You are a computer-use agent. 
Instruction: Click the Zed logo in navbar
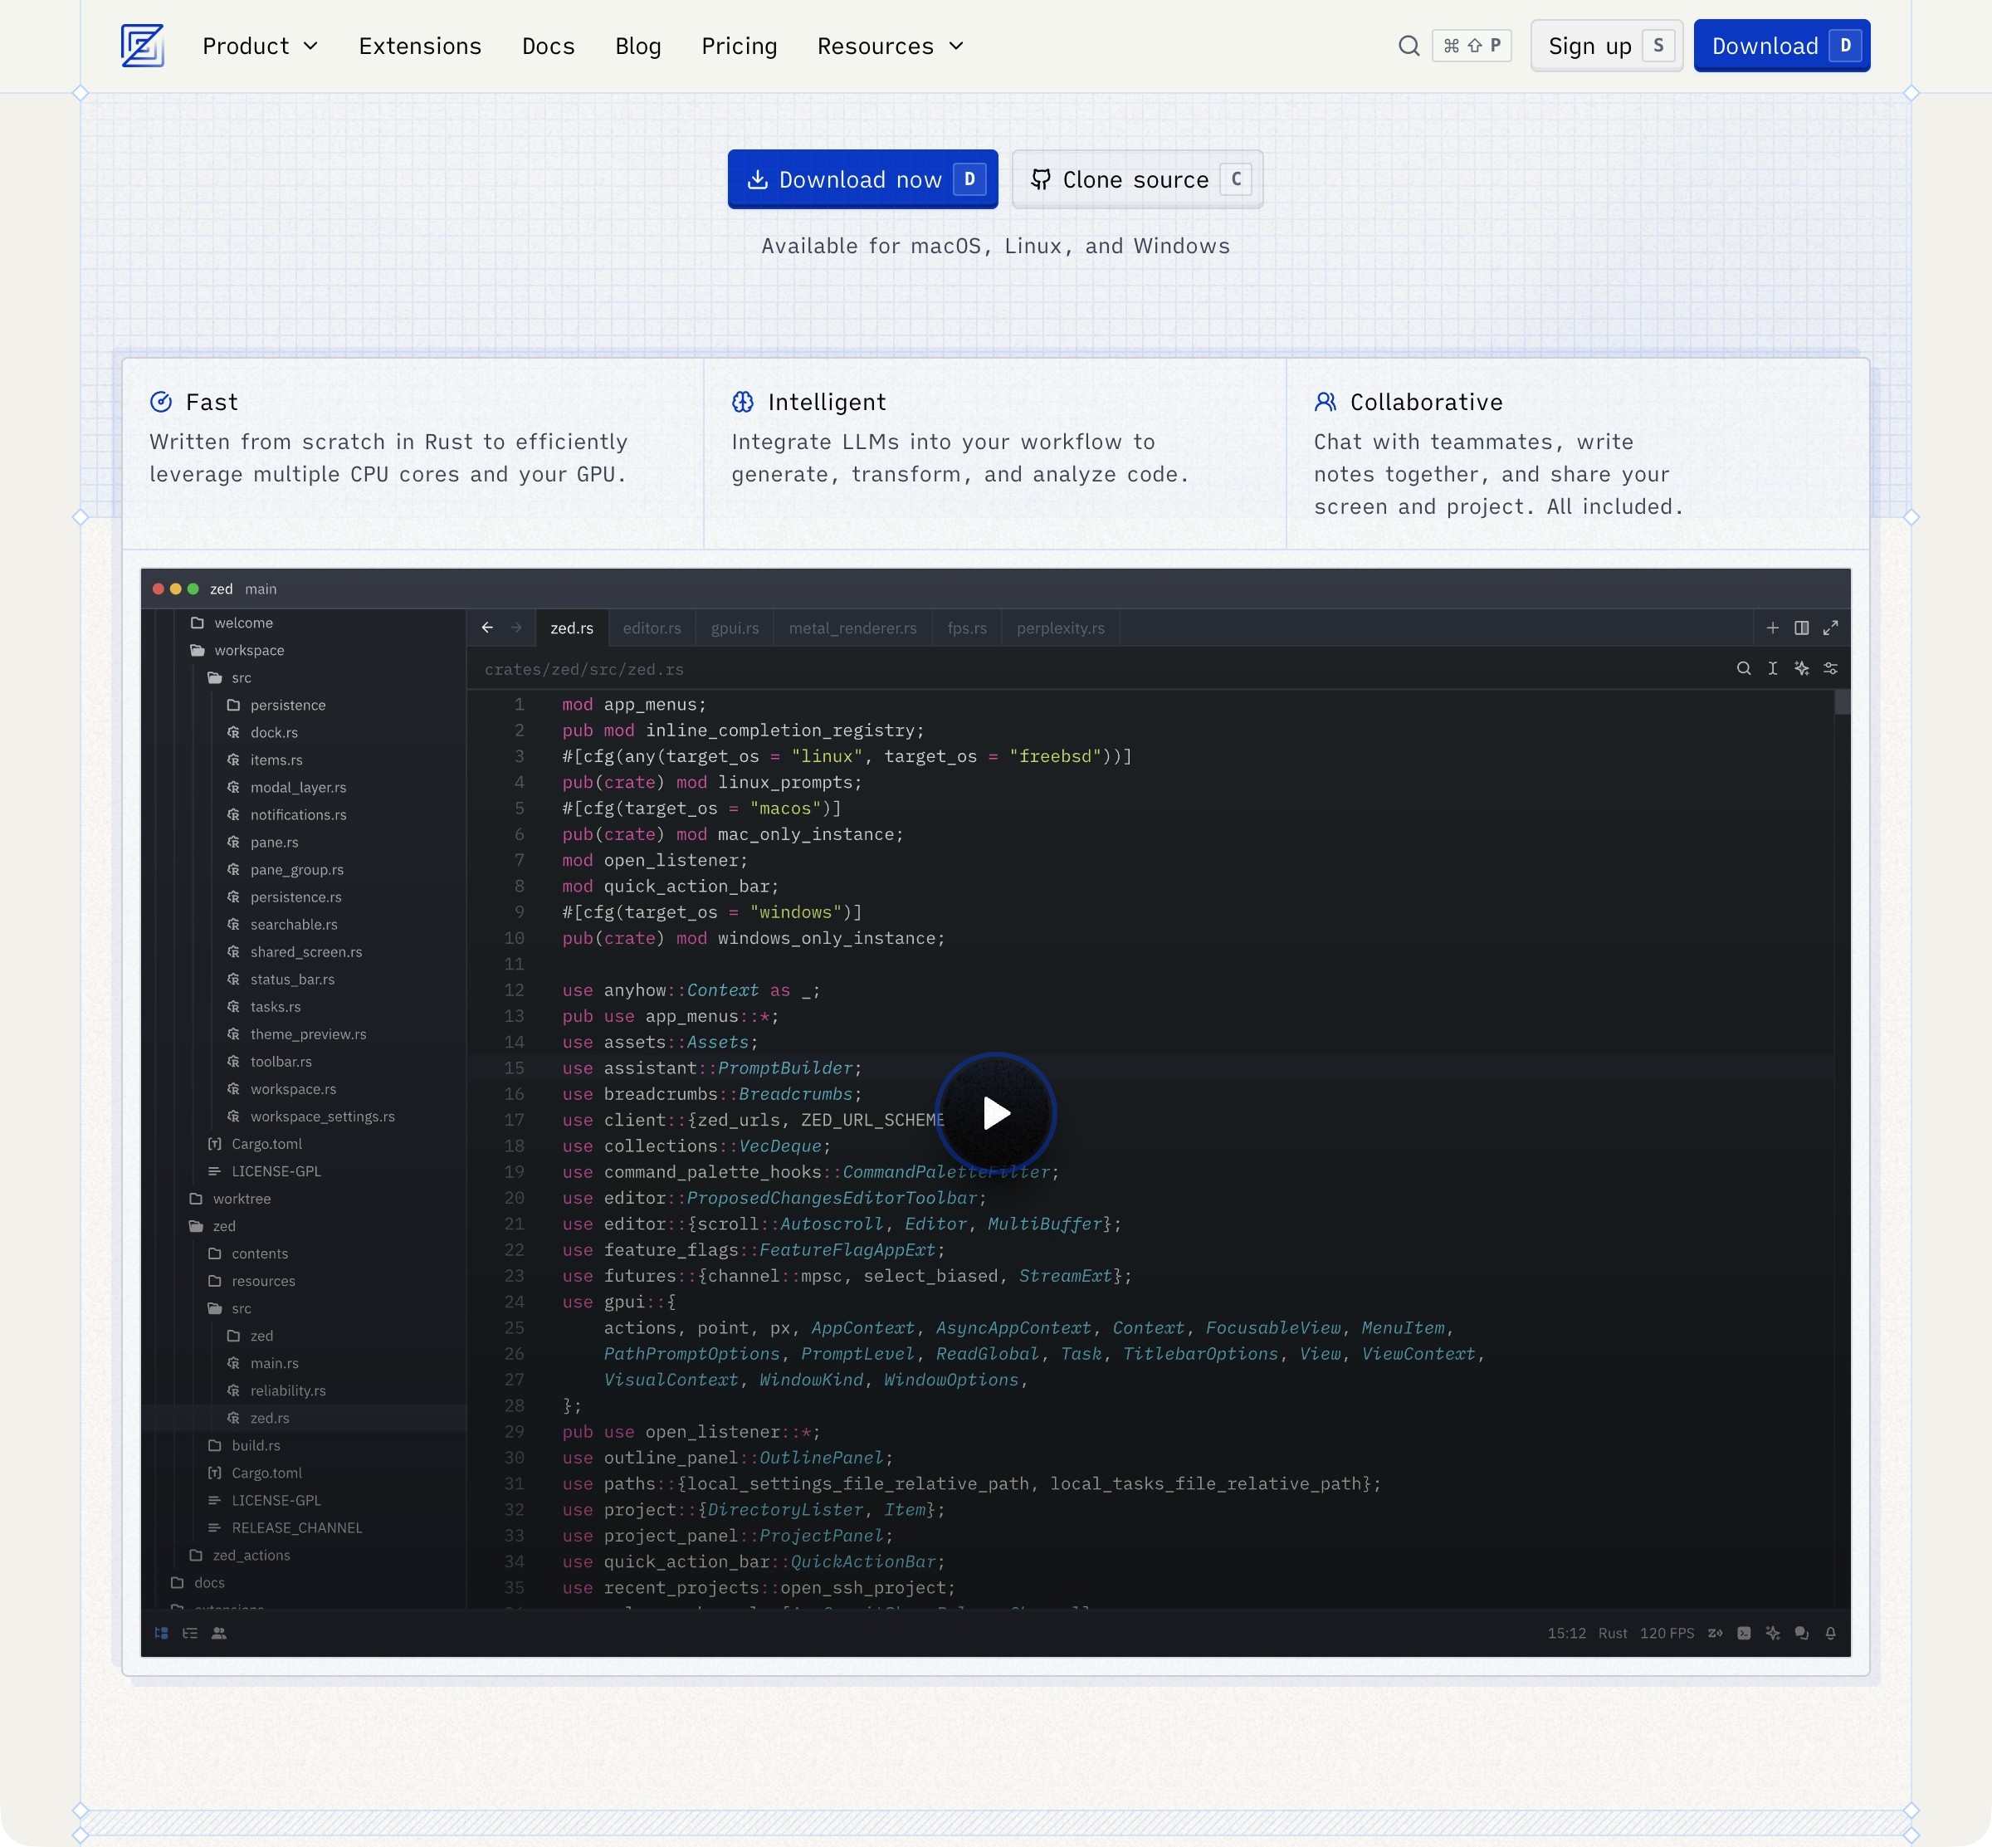[x=142, y=46]
